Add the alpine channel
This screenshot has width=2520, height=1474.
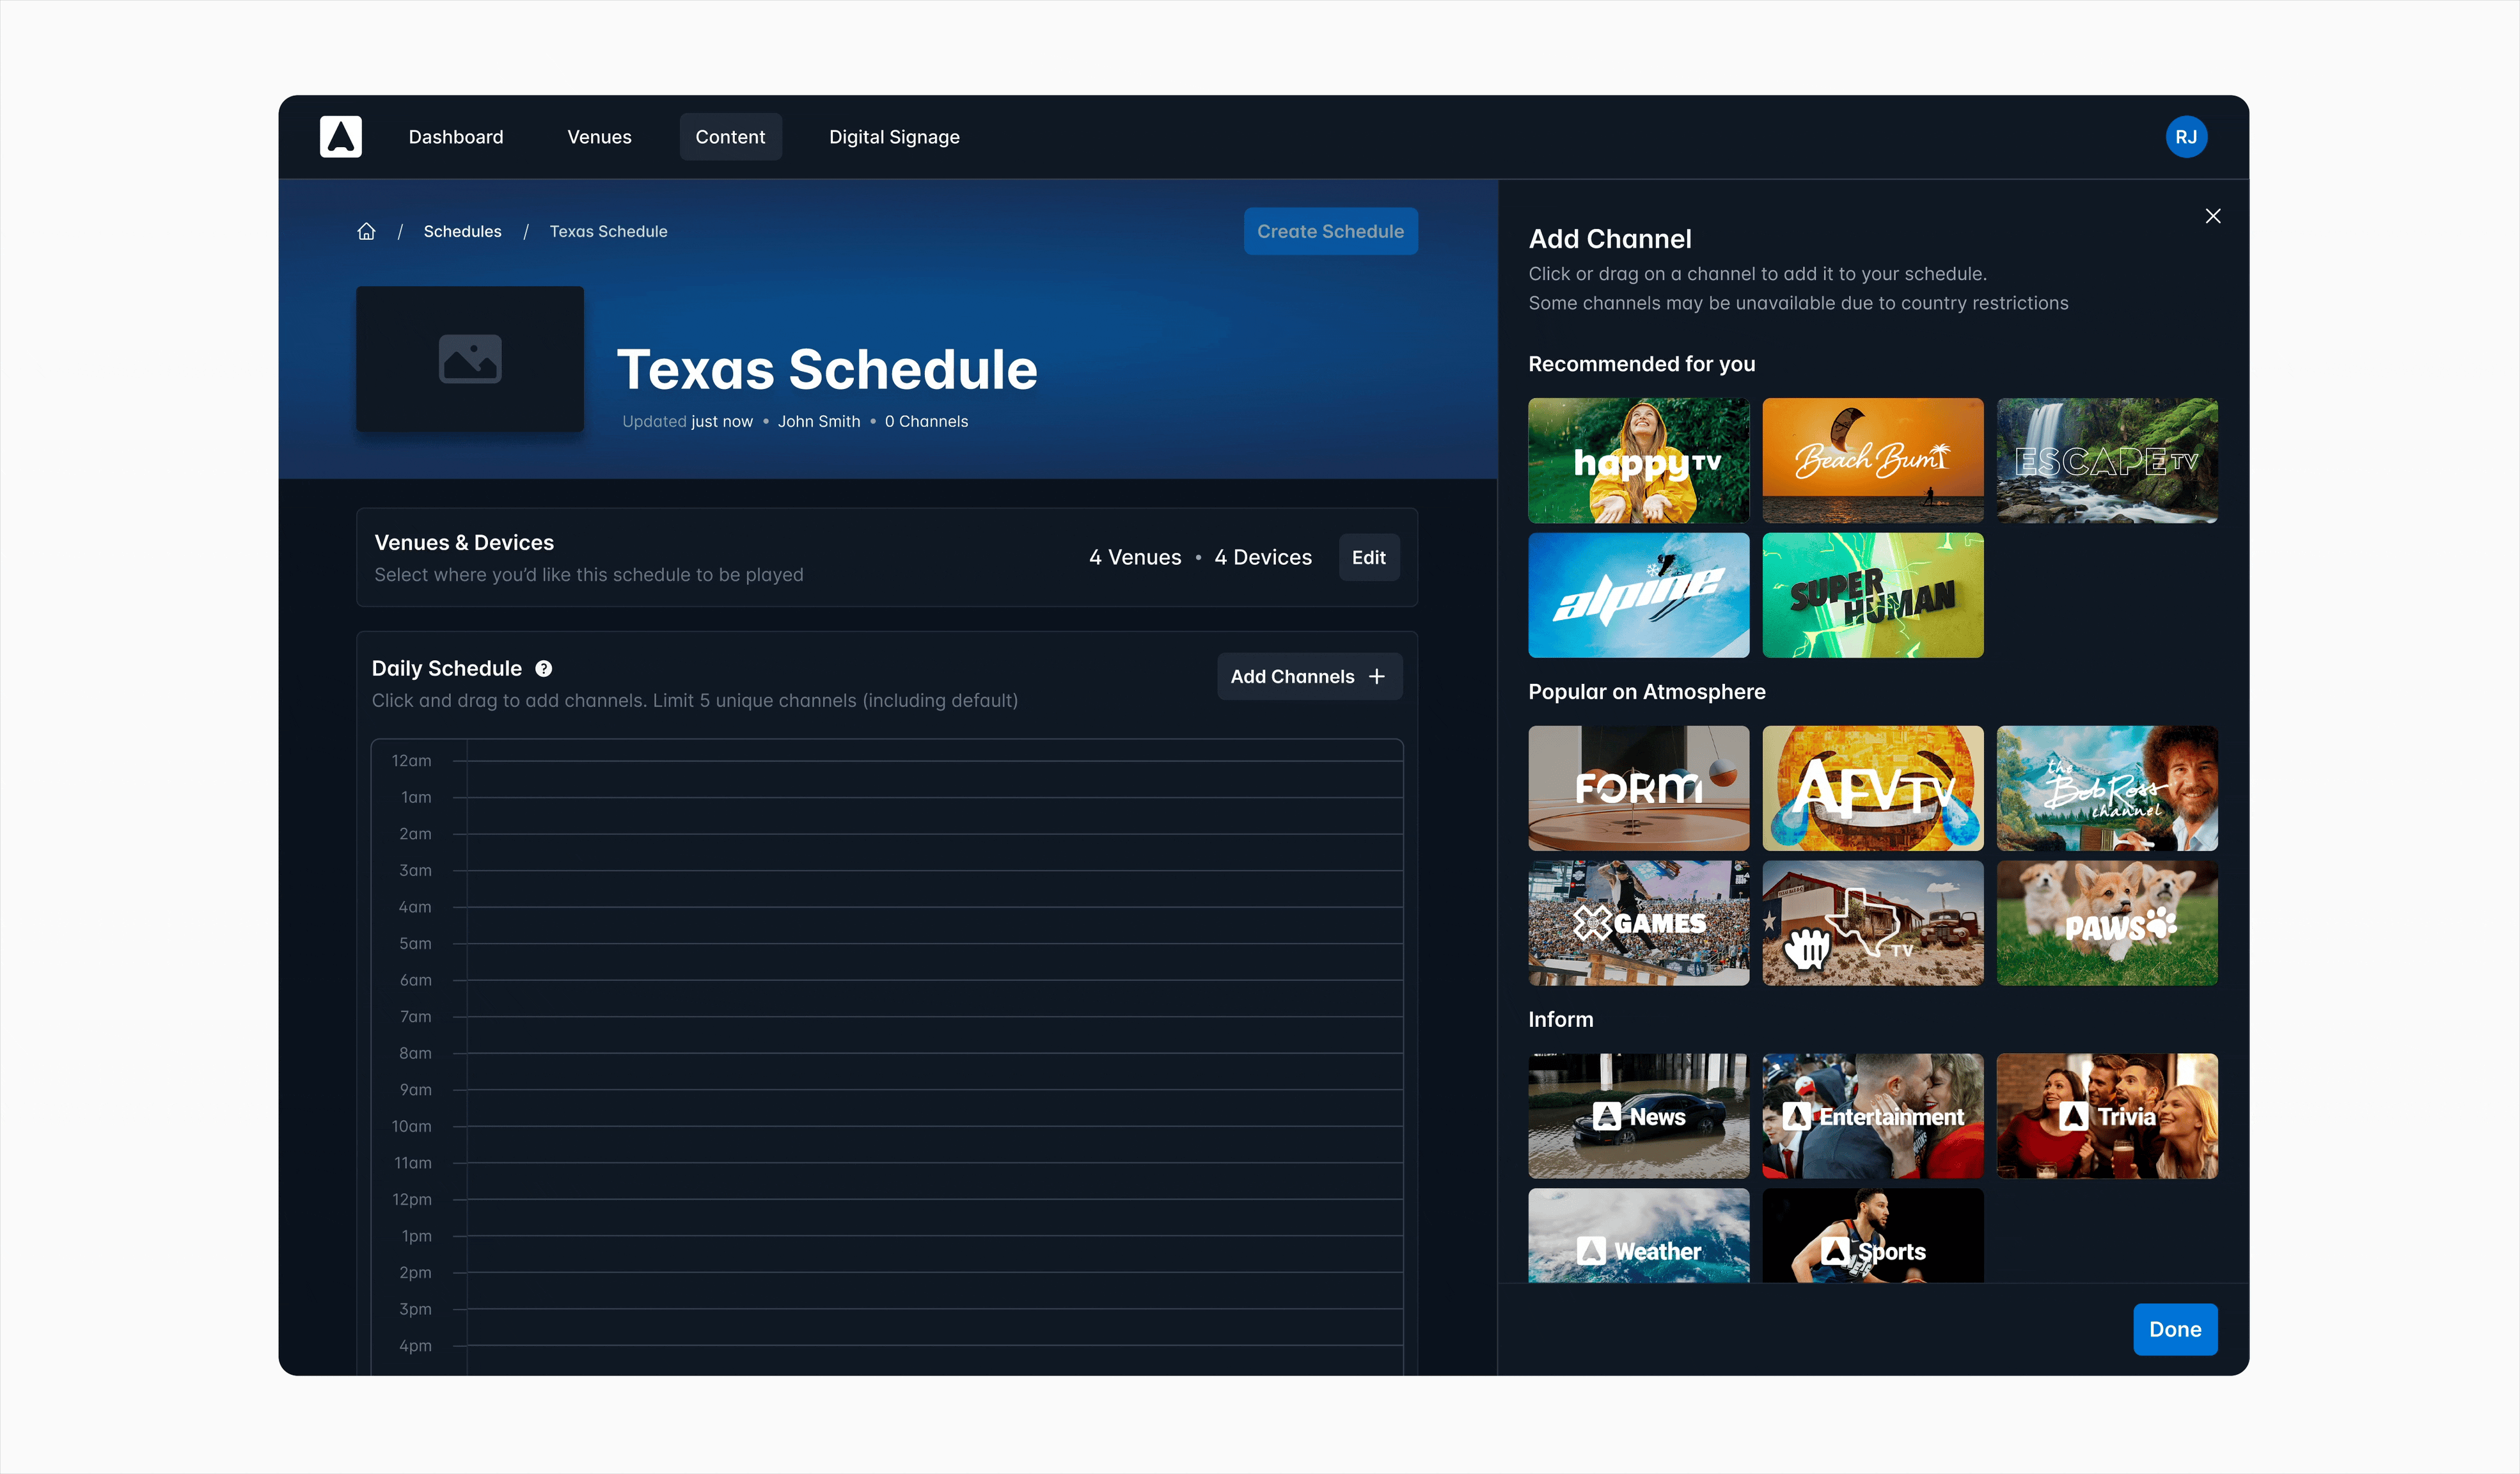[x=1638, y=595]
